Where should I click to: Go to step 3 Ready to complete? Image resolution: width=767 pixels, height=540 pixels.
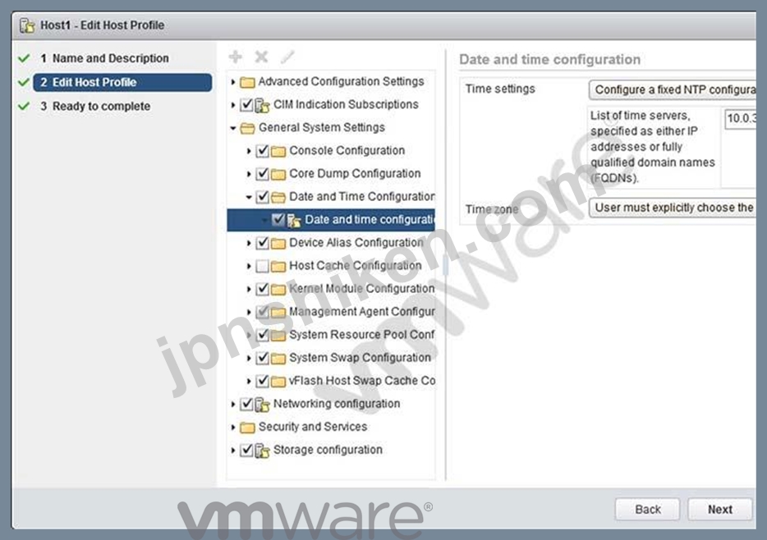coord(95,106)
